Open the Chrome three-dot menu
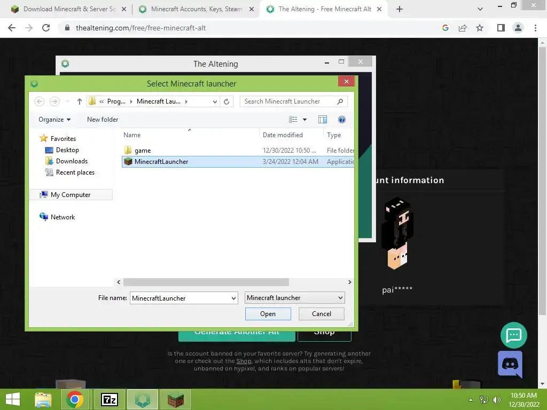 [535, 28]
